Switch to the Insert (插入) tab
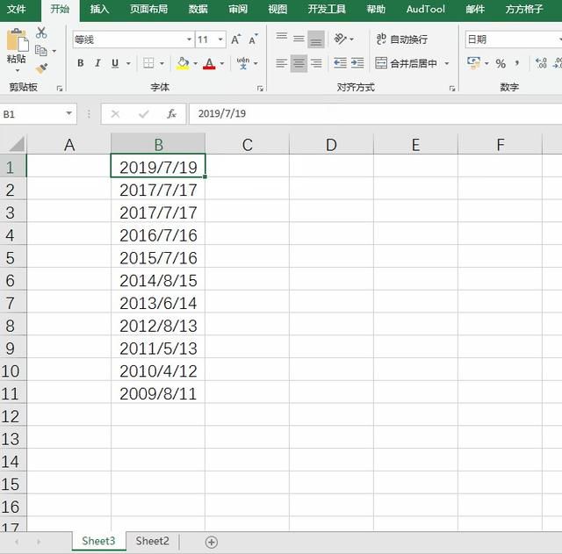The width and height of the screenshot is (562, 554). click(99, 9)
